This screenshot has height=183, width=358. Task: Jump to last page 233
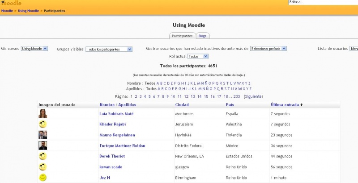[x=237, y=96]
